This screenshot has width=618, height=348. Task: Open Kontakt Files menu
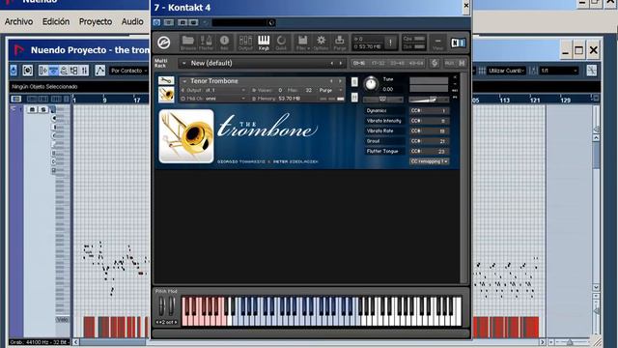tap(302, 43)
